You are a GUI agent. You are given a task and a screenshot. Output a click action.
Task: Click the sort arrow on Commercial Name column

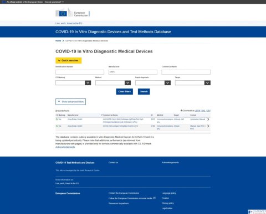tap(101, 115)
